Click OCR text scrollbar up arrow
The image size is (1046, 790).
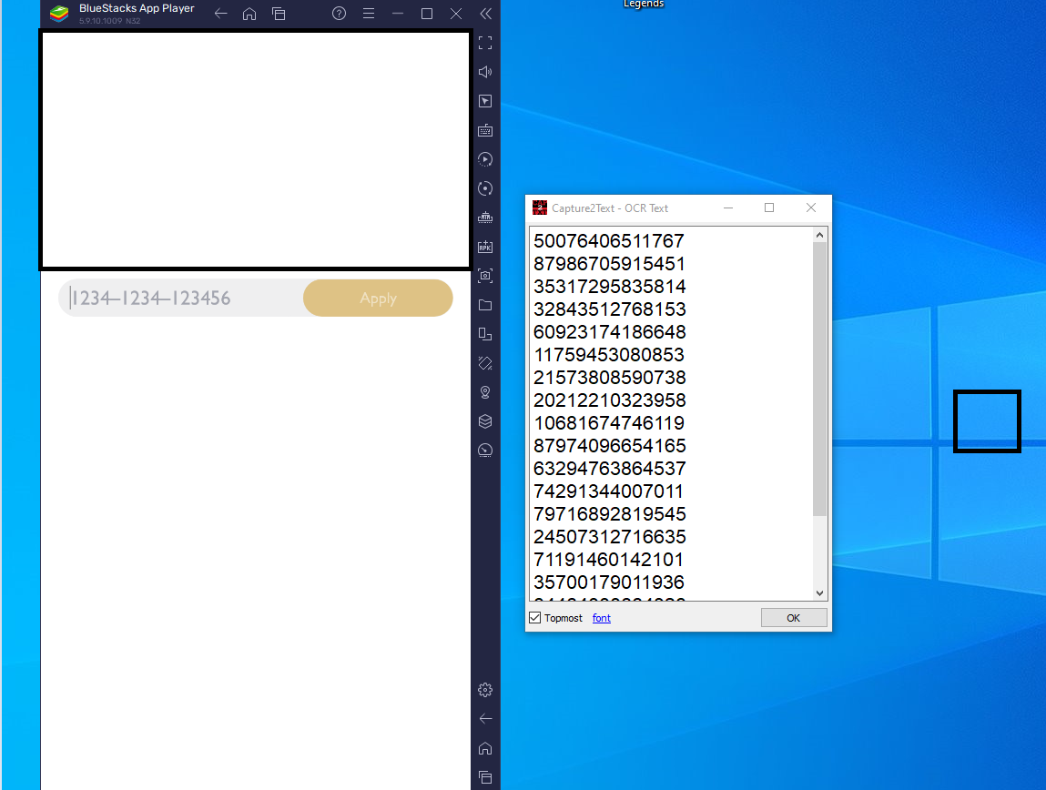click(x=820, y=236)
